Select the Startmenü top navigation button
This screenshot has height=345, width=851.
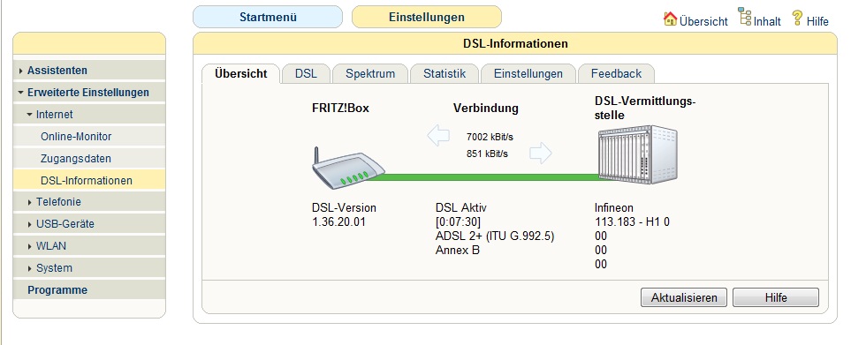(268, 17)
